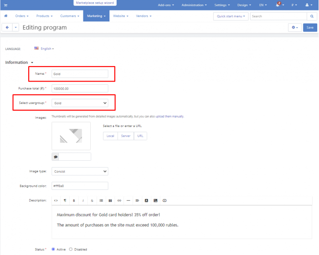Click the Save button

310,27
